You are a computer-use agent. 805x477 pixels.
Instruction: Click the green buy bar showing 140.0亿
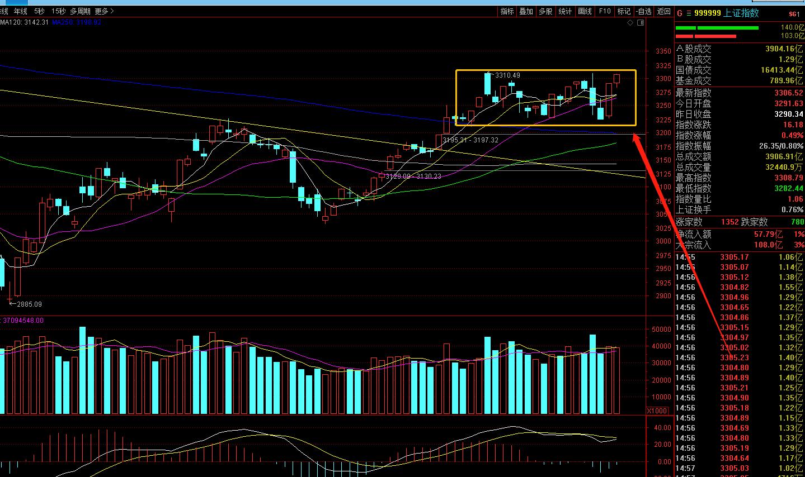pos(717,27)
